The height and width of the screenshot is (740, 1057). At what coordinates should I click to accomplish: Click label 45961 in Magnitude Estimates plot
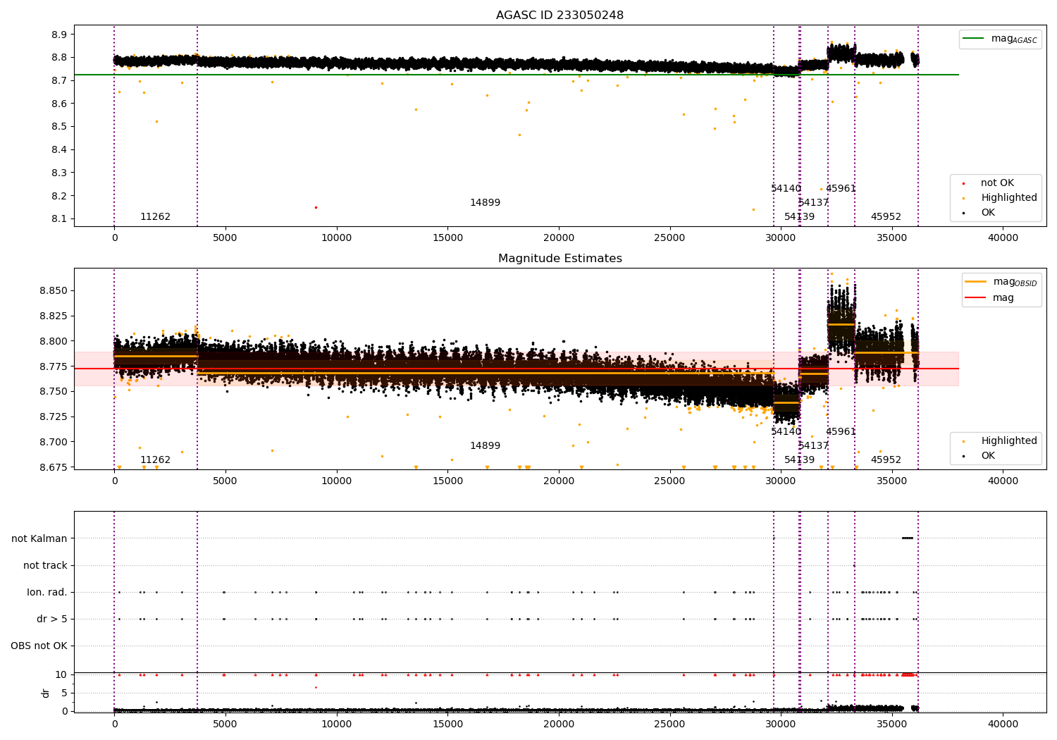pyautogui.click(x=841, y=431)
